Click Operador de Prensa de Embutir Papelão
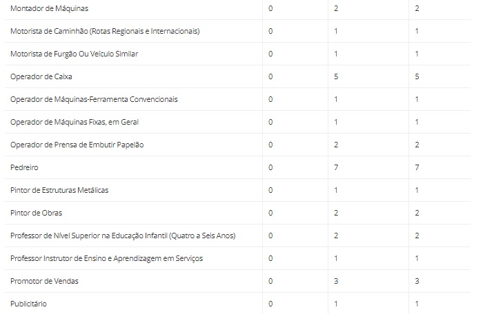 click(77, 145)
